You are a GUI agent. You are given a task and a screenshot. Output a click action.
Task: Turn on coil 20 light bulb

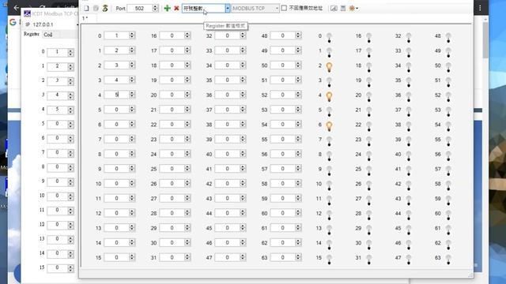tap(369, 96)
